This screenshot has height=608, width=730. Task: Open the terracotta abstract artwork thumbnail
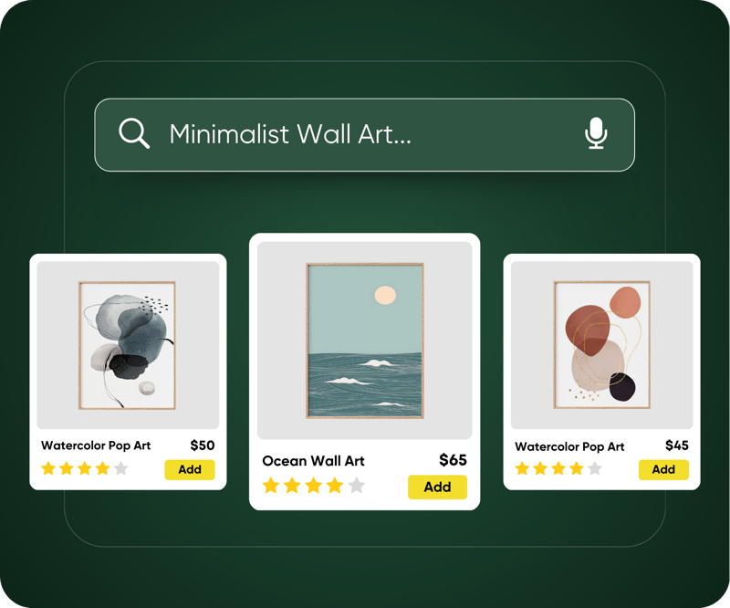tap(601, 345)
